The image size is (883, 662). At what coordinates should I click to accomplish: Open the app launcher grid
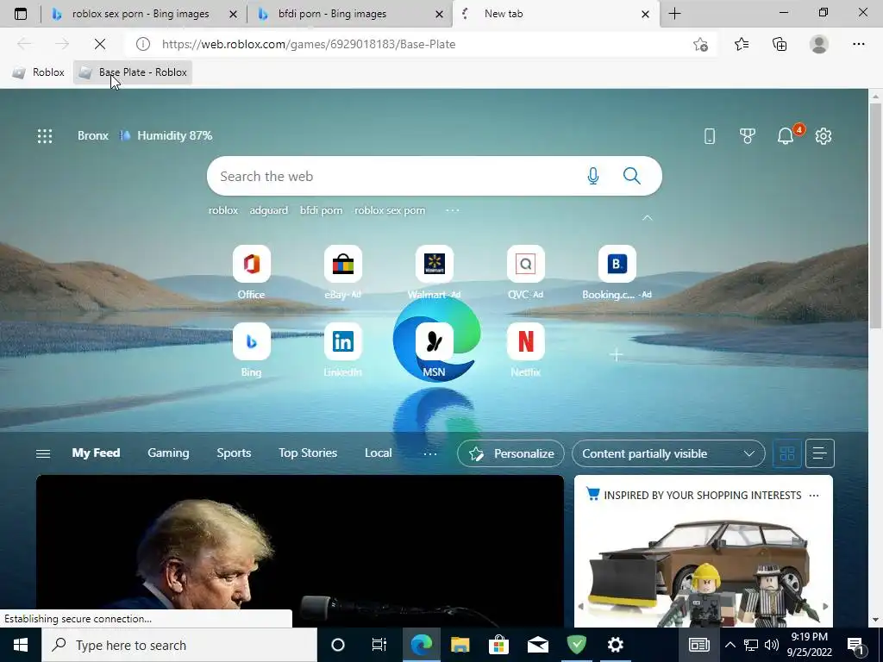click(45, 135)
